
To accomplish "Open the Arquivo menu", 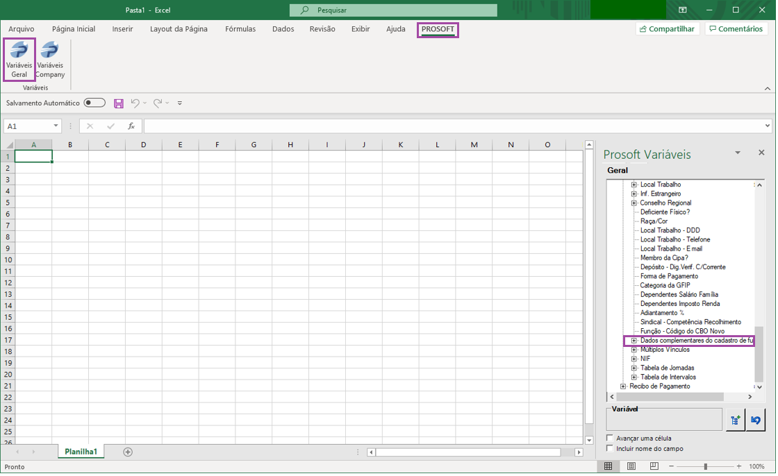I will 22,28.
